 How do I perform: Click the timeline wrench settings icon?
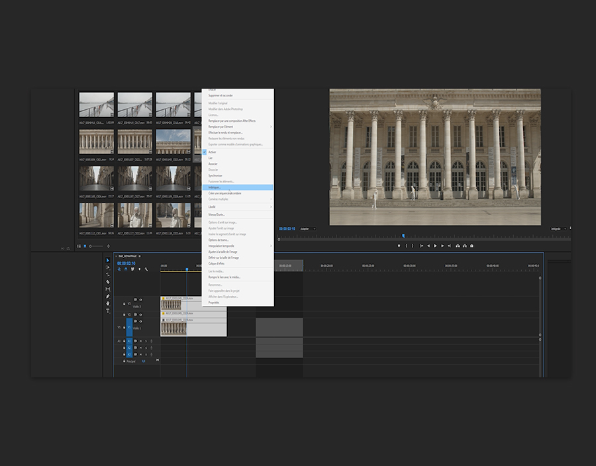pos(146,269)
